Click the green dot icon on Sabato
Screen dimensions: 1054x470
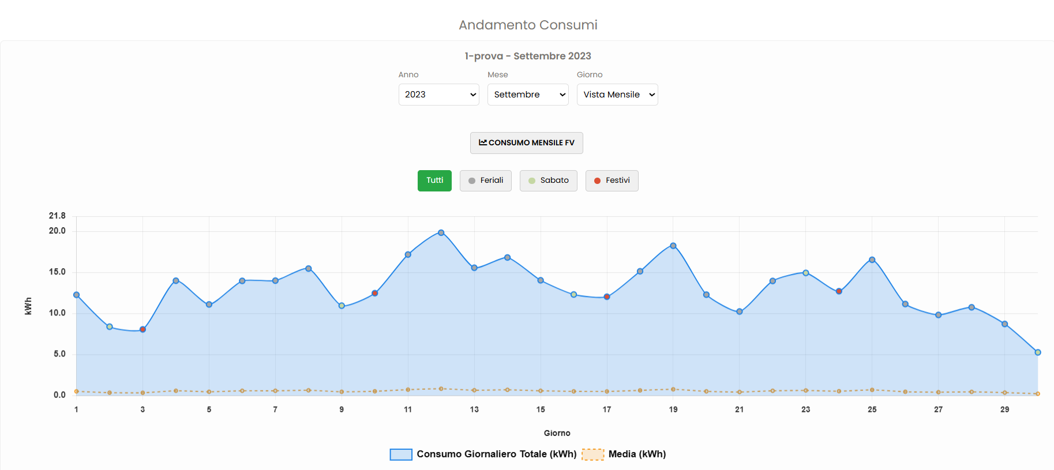(532, 181)
